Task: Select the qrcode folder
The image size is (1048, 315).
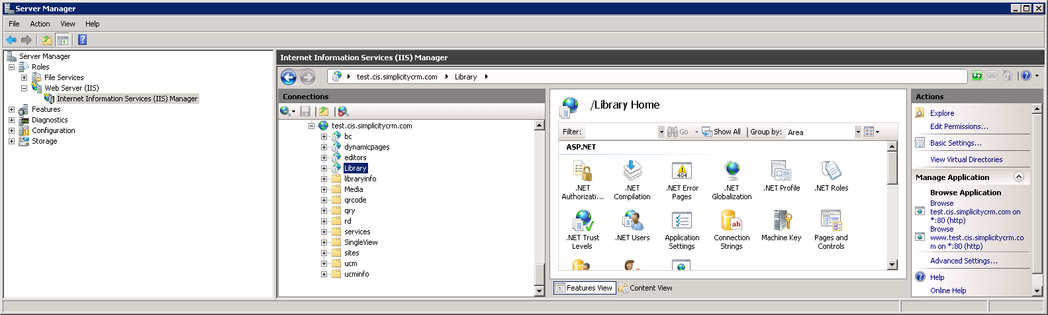Action: tap(355, 200)
